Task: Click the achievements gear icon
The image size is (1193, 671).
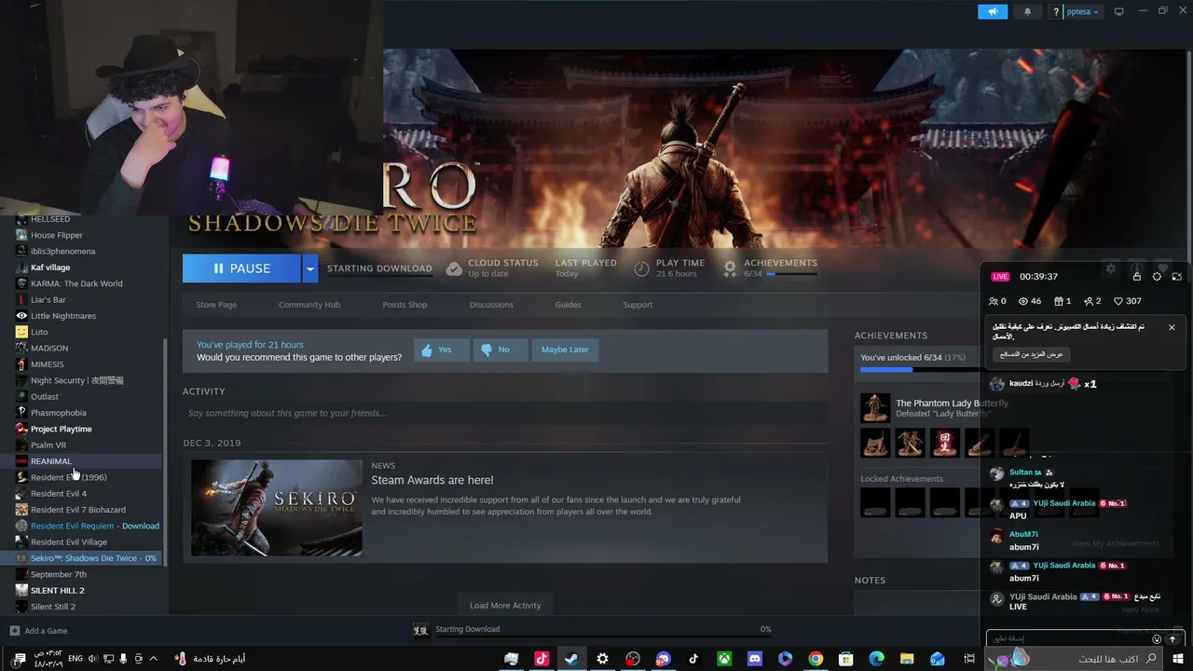Action: pyautogui.click(x=730, y=268)
